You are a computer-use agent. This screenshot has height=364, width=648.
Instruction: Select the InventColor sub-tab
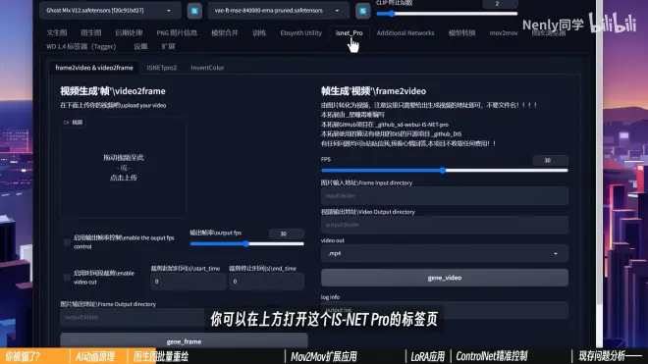point(207,68)
